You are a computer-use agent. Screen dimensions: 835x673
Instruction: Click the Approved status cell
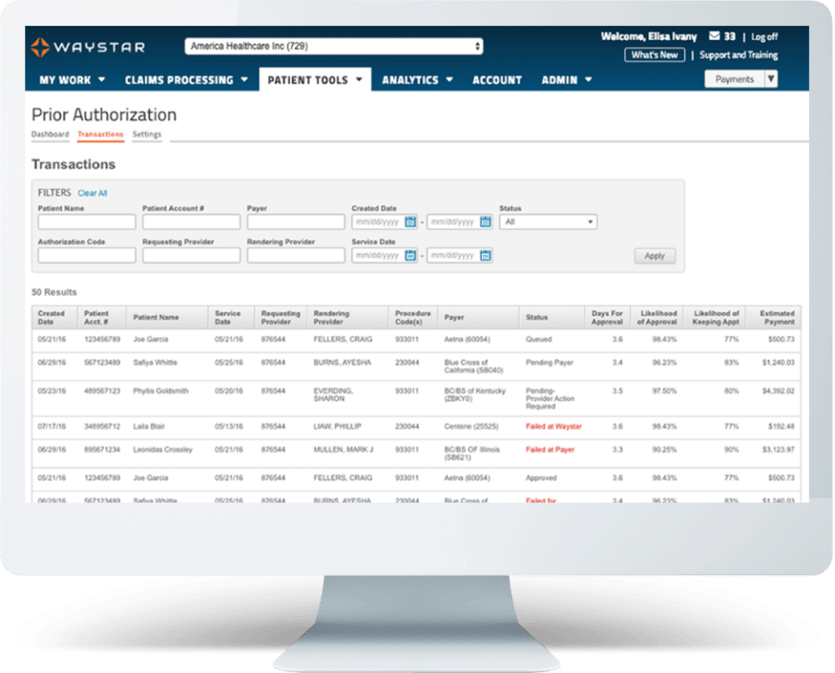click(x=541, y=478)
